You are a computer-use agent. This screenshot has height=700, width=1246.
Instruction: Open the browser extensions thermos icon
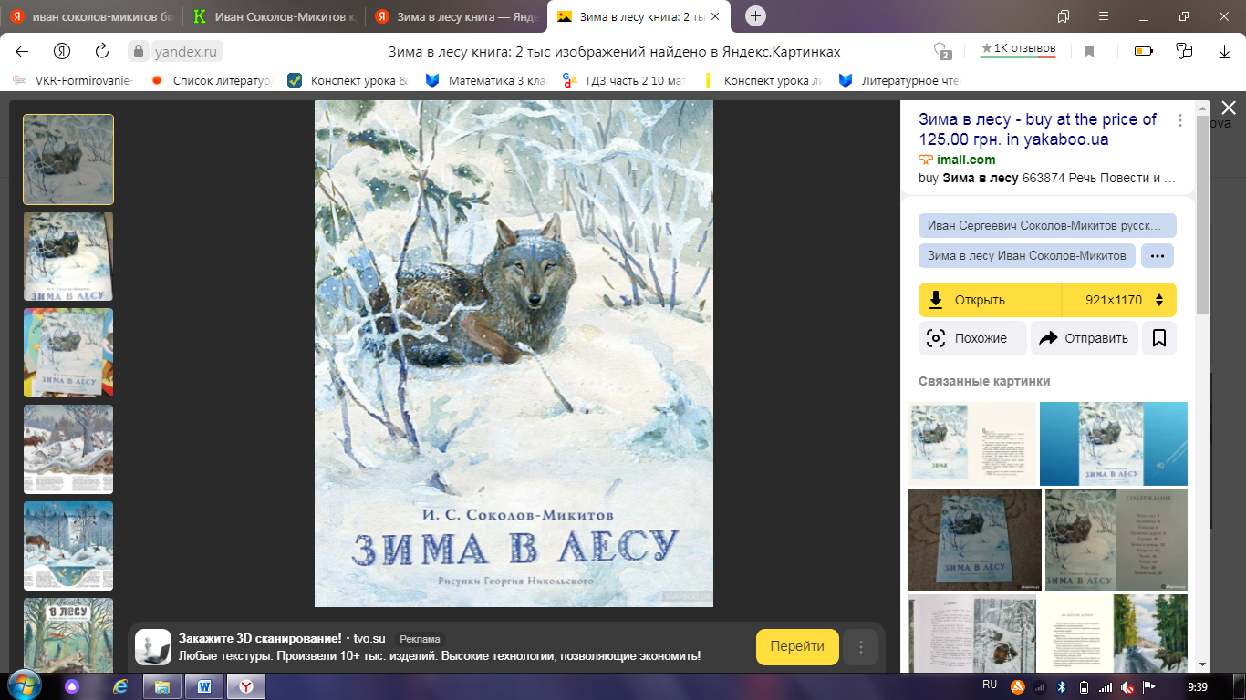1184,51
